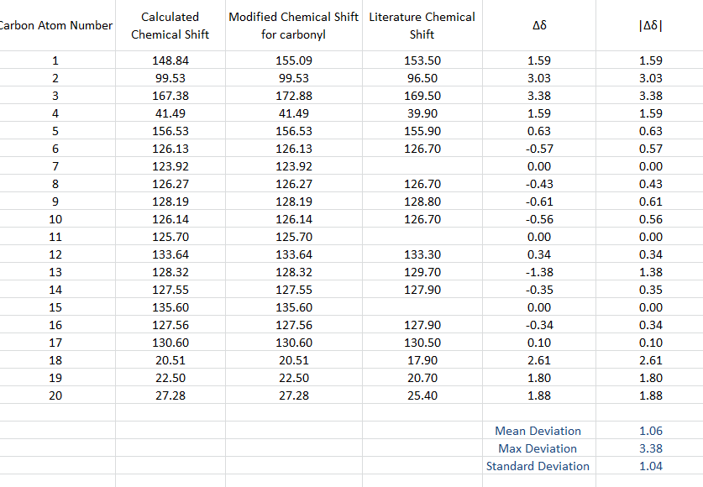Select the 'Calculated Chemical Shift' column header
The width and height of the screenshot is (703, 487).
tap(170, 25)
